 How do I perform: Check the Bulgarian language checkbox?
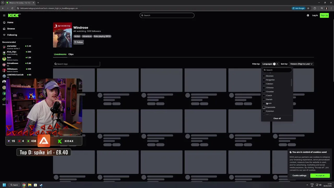pos(264,80)
